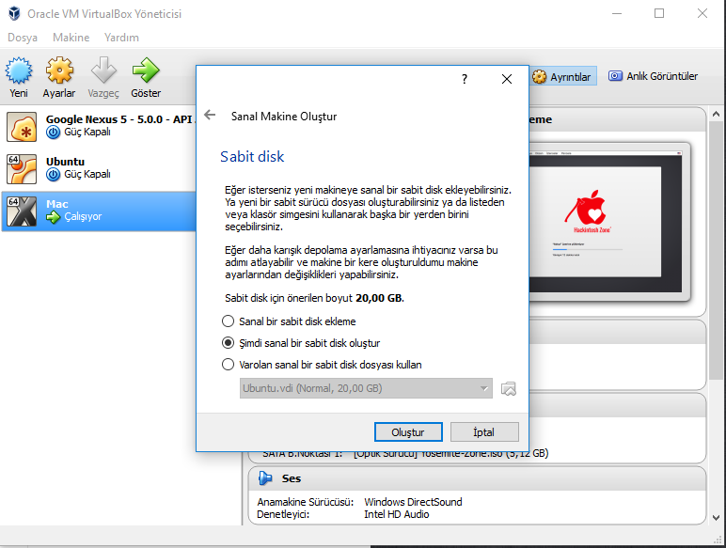Click the details pane scroll up arrow
Image resolution: width=726 pixels, height=548 pixels.
click(x=716, y=114)
